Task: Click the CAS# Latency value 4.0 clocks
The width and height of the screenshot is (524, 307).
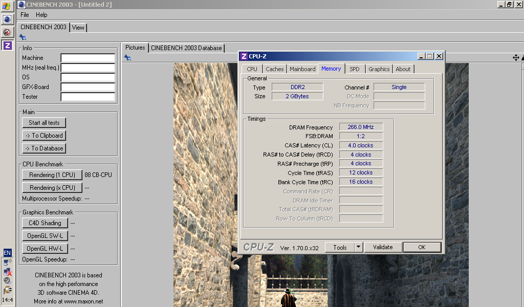Action: [x=361, y=145]
